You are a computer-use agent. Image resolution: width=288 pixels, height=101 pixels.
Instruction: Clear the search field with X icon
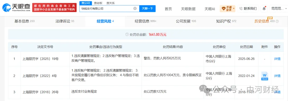pos(135,8)
